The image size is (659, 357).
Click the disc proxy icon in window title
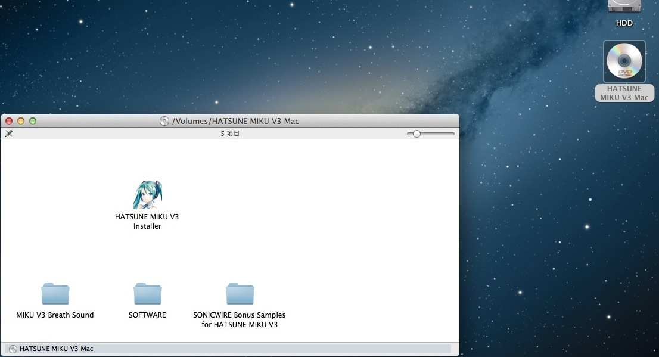click(164, 121)
